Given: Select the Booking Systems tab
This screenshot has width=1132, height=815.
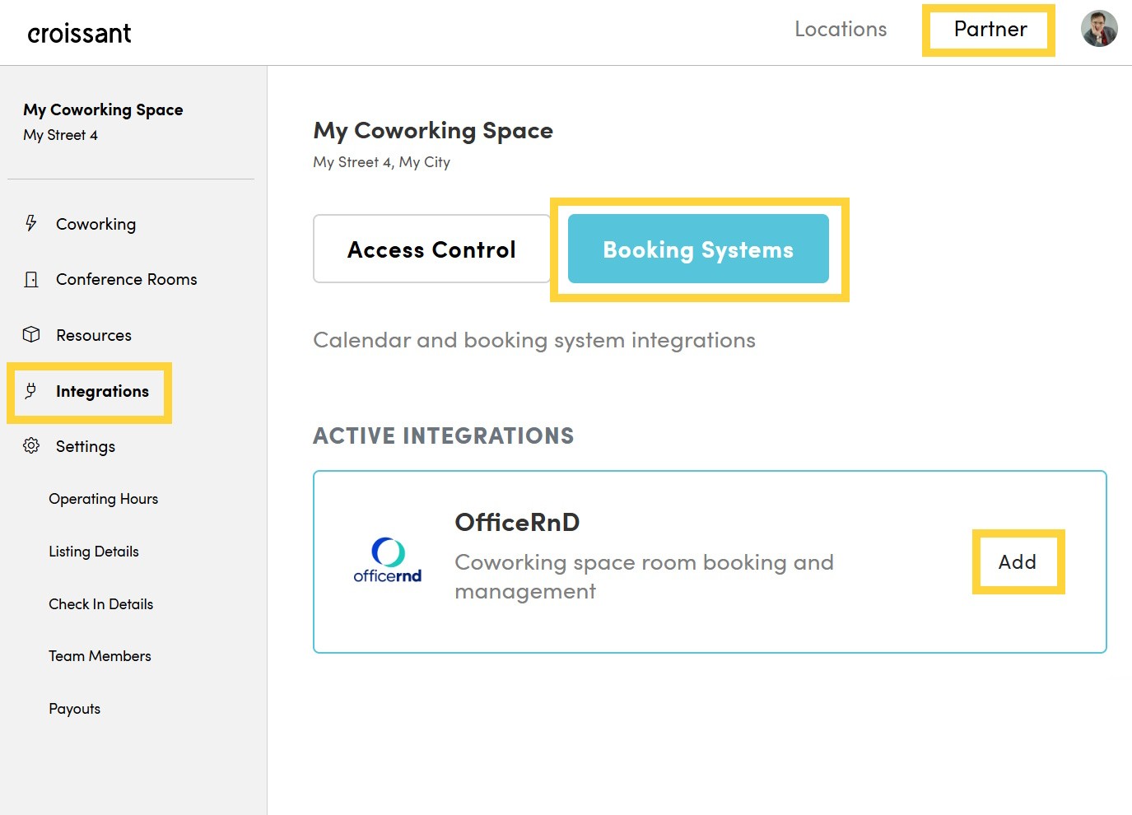Looking at the screenshot, I should (x=697, y=249).
